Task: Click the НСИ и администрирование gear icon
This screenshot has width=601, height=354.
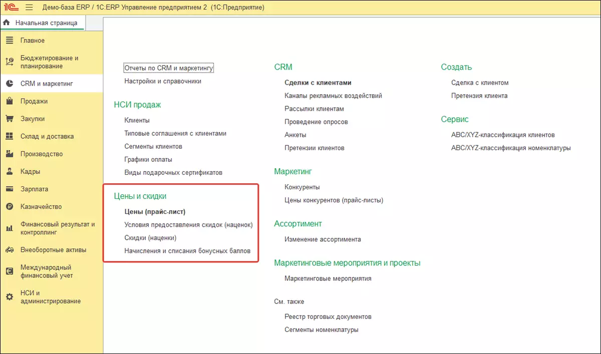Action: click(10, 297)
